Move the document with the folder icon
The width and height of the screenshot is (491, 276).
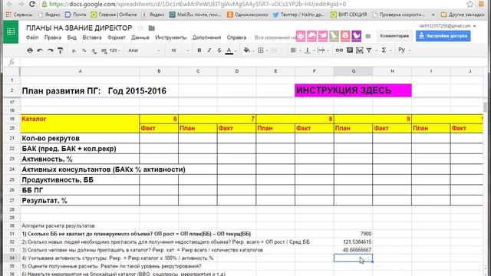coord(152,28)
